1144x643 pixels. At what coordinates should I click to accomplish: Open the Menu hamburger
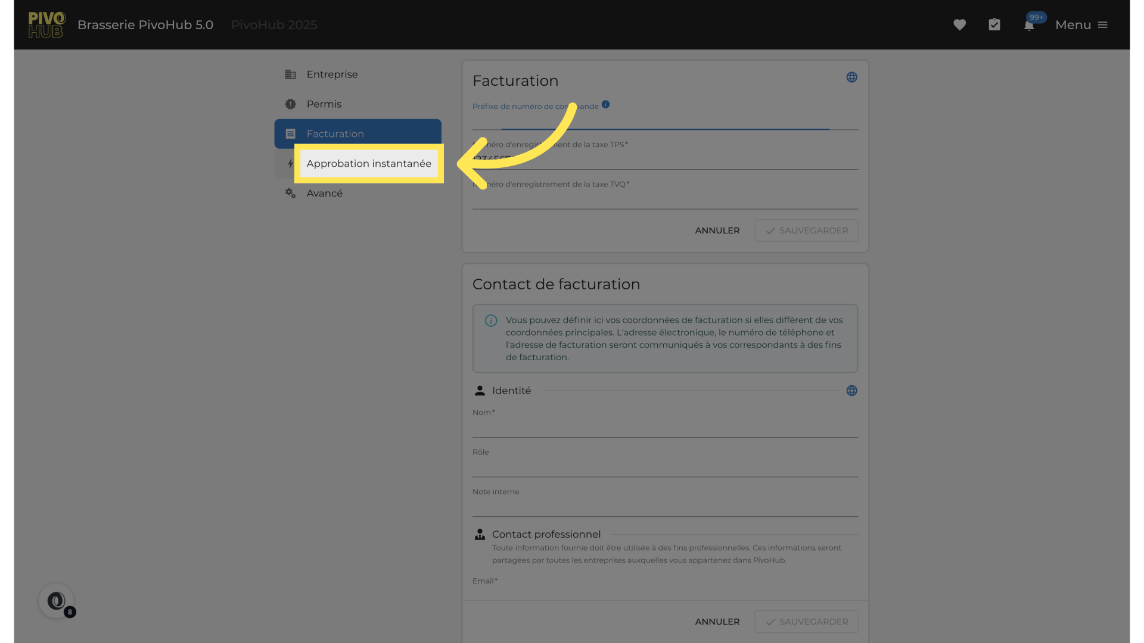[1081, 25]
